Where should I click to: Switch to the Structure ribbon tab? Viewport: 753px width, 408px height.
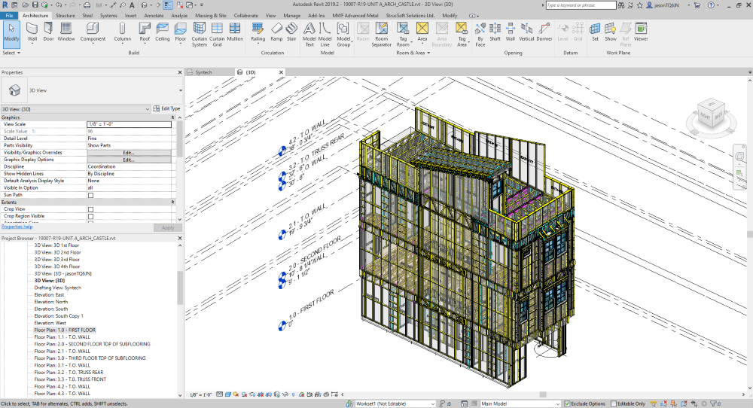click(66, 15)
